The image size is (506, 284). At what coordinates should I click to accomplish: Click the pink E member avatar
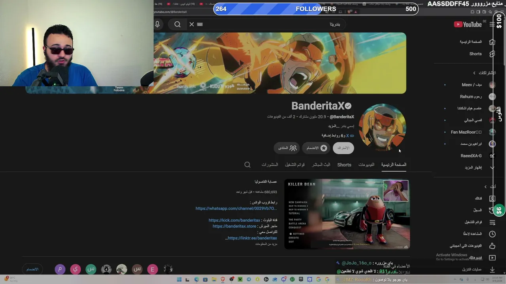click(x=153, y=269)
